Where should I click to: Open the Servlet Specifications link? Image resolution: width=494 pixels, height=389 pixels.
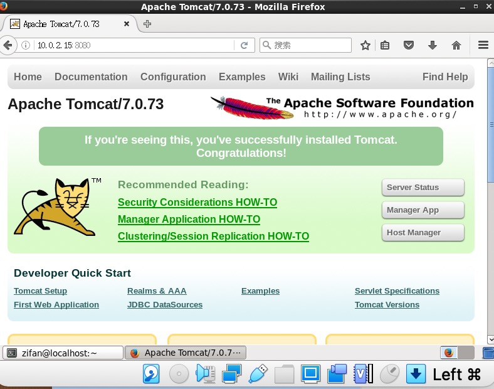pos(397,291)
